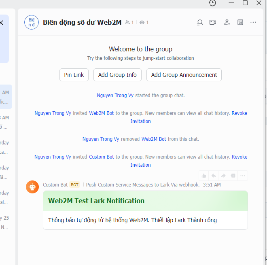The image size is (267, 265).
Task: Open more actions on the message hover toolbar
Action: point(243,176)
